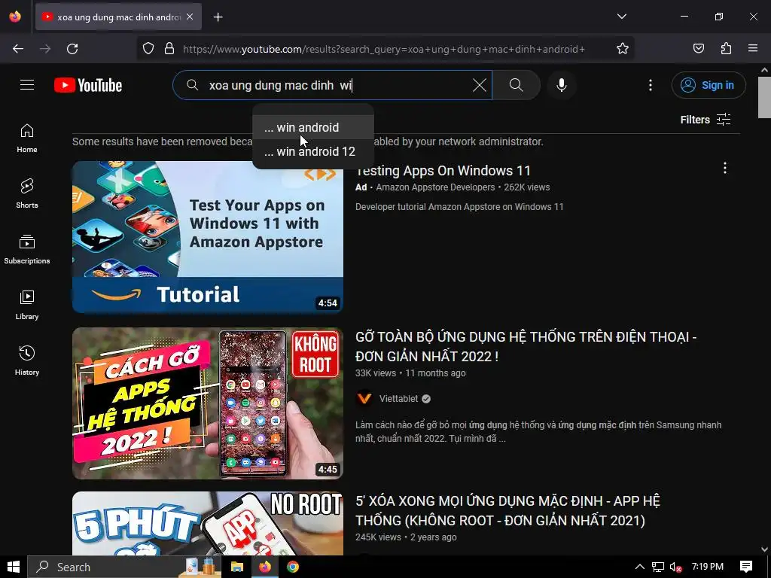This screenshot has width=771, height=578.
Task: Click the Windows taskbar Search box
Action: (126, 567)
